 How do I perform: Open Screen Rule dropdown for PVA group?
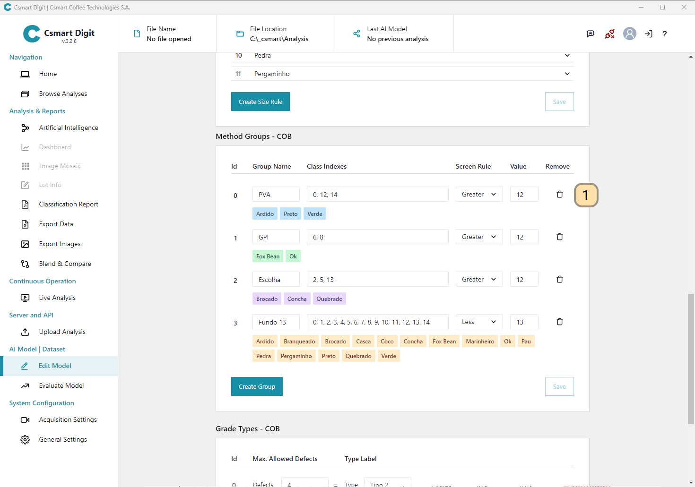click(x=478, y=194)
